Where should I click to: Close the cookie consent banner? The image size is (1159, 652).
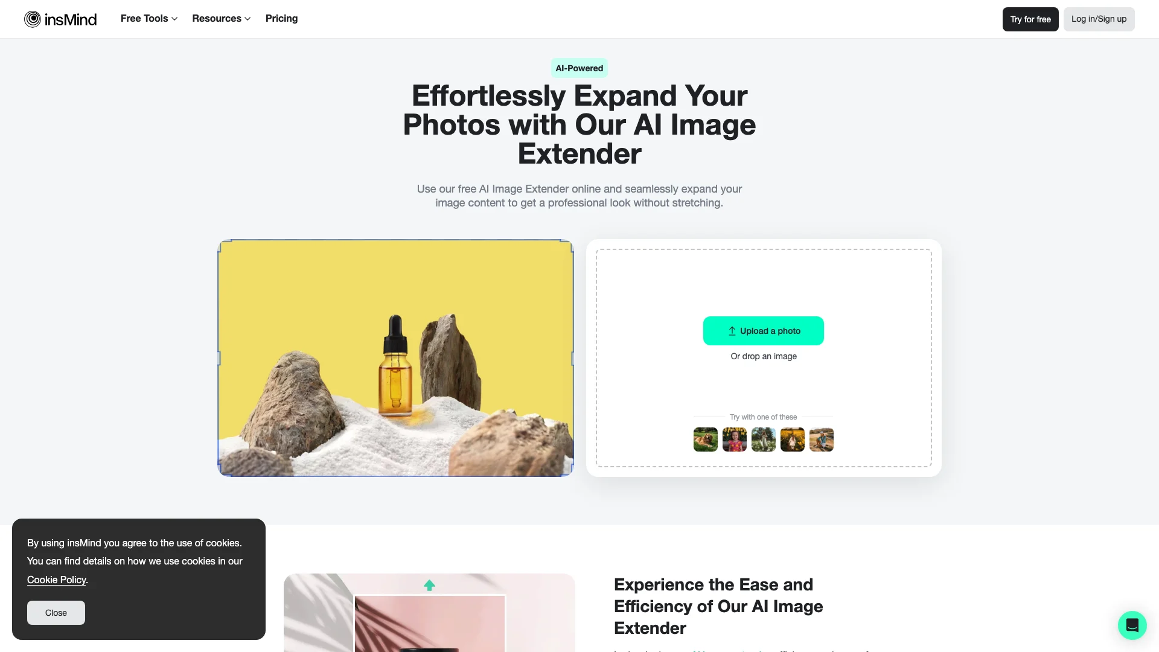pos(56,613)
